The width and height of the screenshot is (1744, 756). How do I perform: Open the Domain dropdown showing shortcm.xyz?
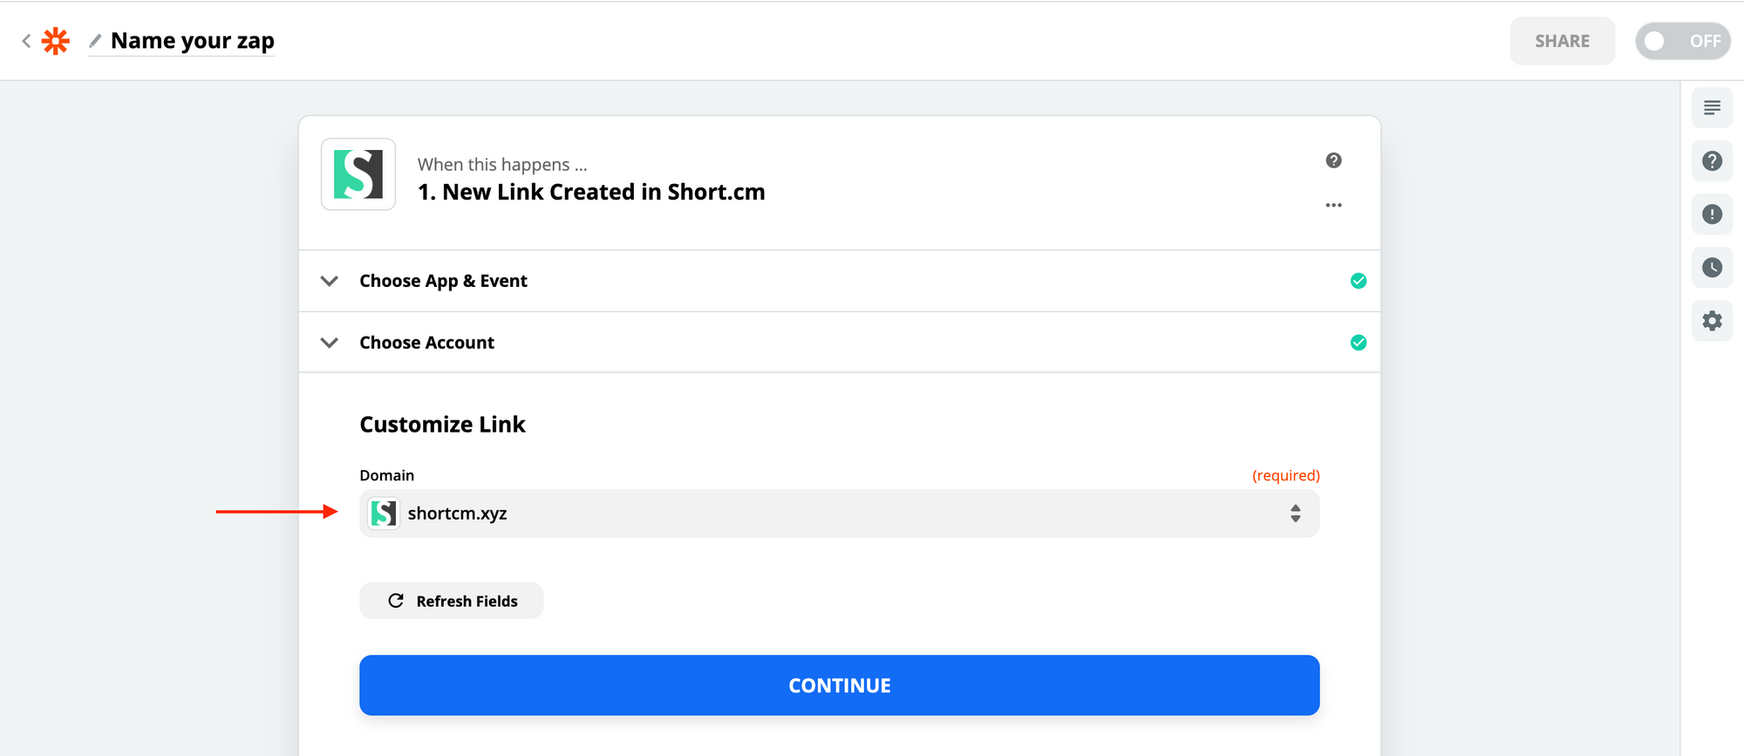[839, 514]
